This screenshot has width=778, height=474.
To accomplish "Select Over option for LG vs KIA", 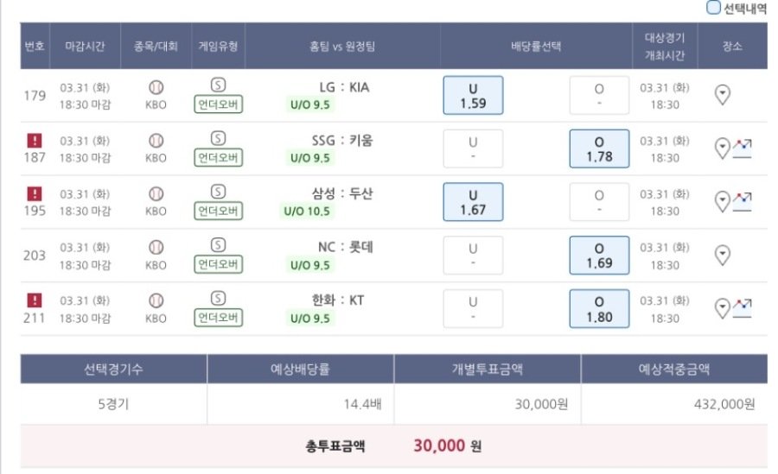I will 599,95.
